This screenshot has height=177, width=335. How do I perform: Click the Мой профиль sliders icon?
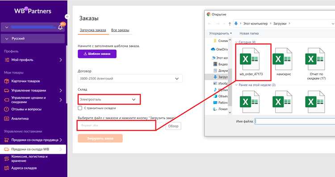pyautogui.click(x=7, y=60)
